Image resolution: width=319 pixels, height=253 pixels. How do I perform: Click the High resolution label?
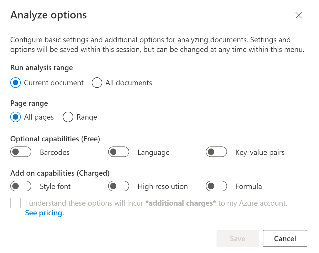[162, 186]
